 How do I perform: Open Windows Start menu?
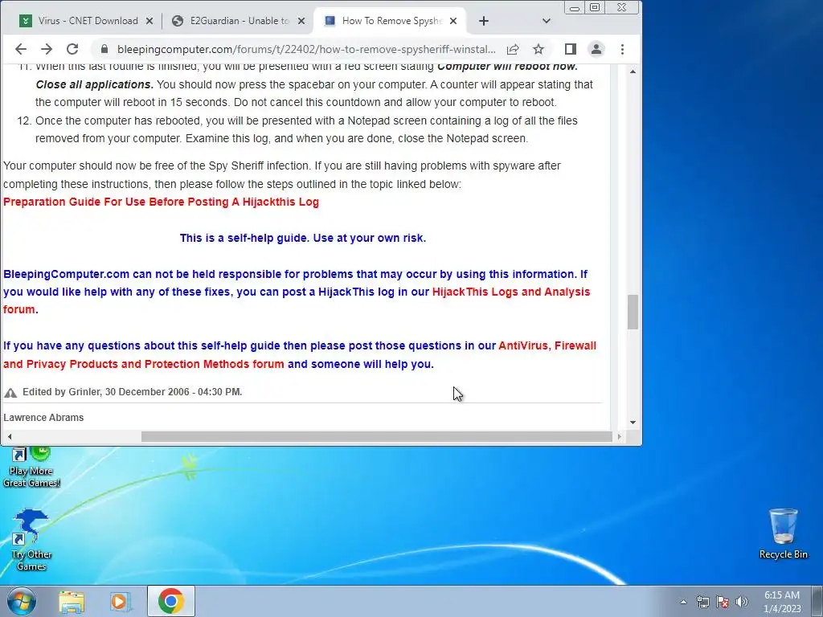(22, 601)
